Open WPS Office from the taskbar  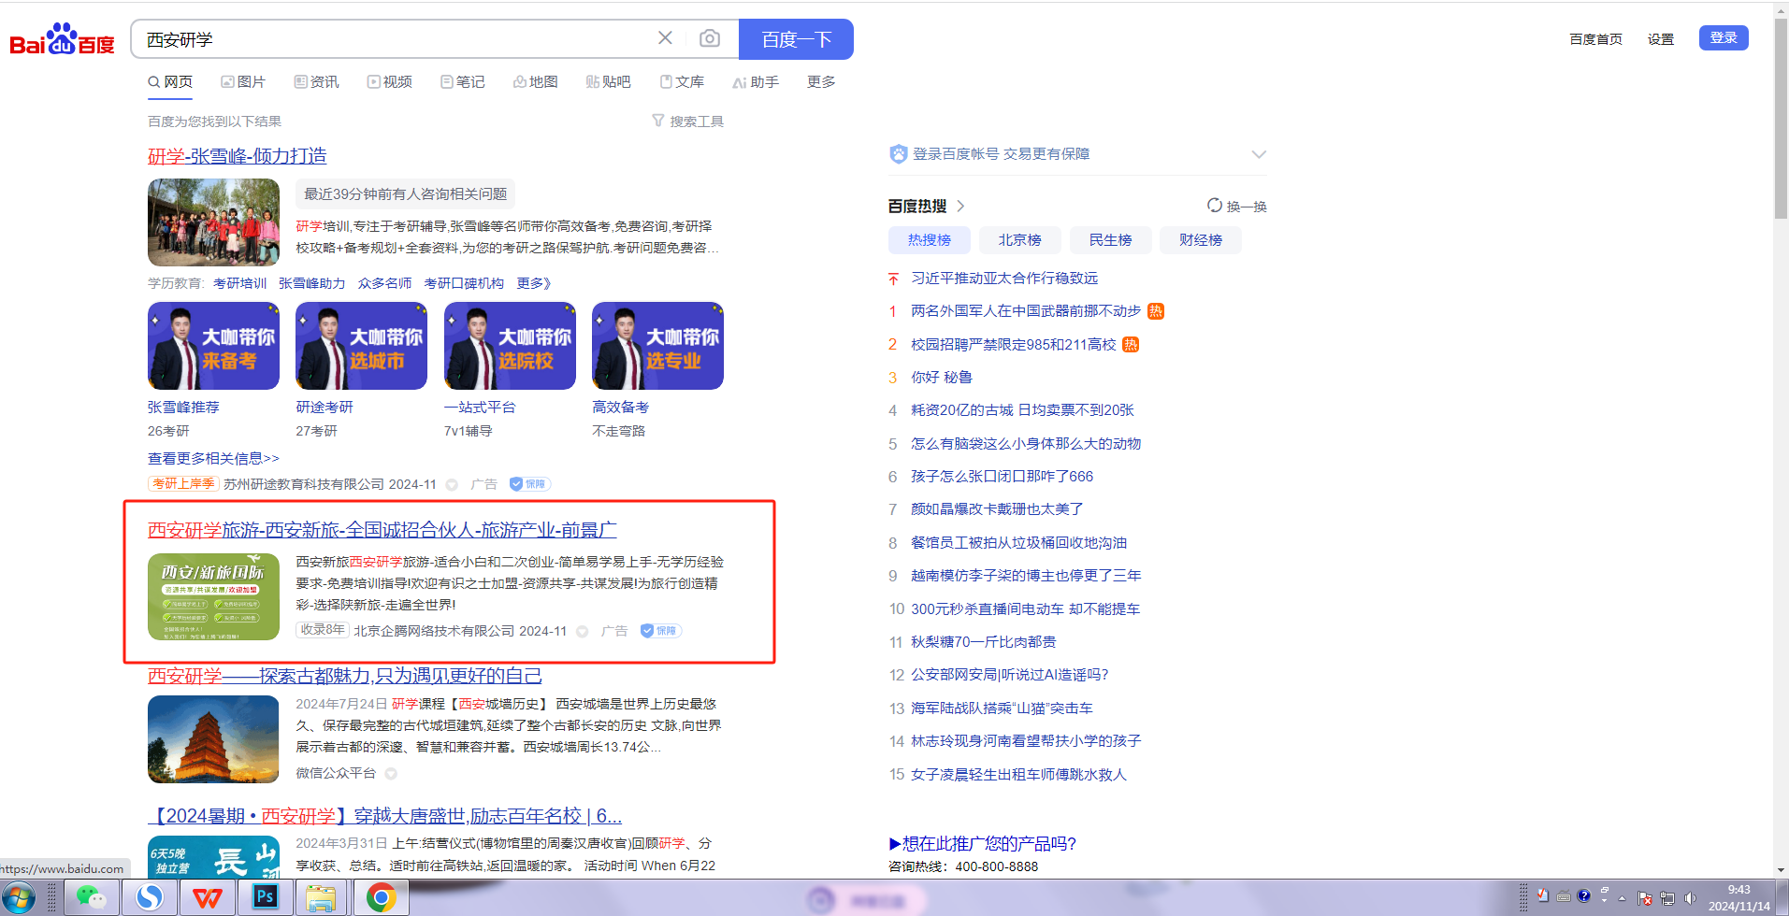click(x=207, y=898)
